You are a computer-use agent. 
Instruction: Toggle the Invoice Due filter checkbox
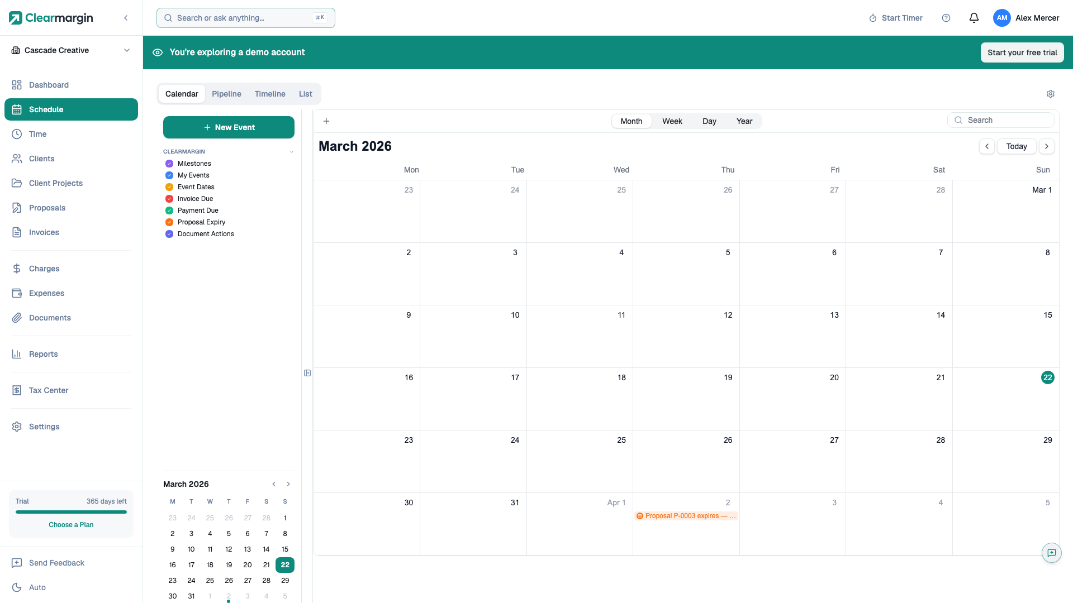click(x=169, y=199)
